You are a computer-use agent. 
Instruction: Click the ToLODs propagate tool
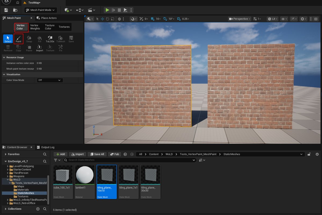pos(50,39)
